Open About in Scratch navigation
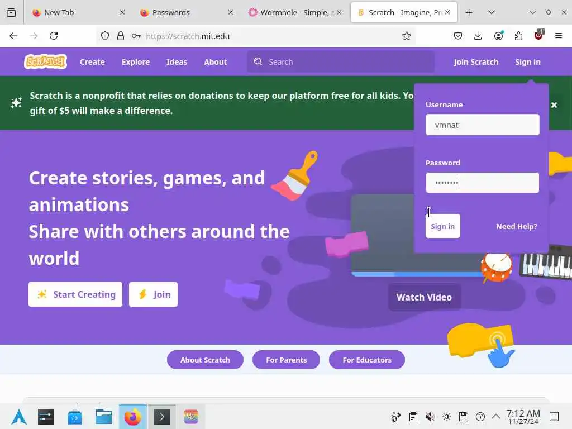This screenshot has width=572, height=429. pyautogui.click(x=215, y=62)
